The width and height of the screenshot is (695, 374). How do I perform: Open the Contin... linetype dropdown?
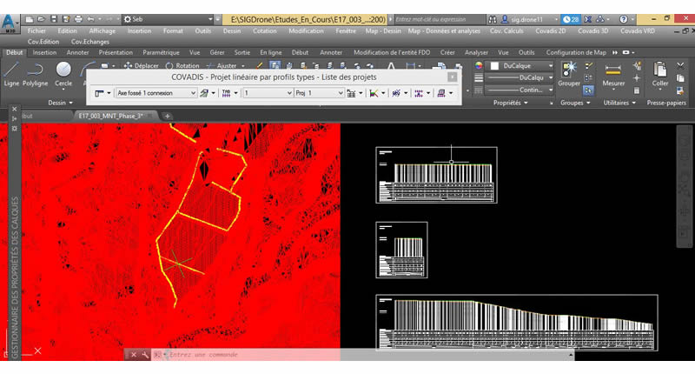(x=520, y=90)
